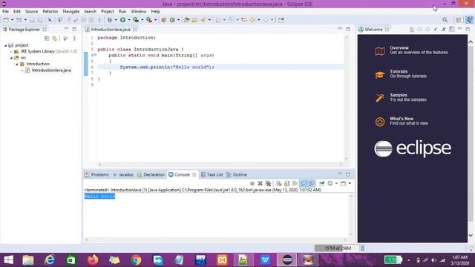Click the console Remove Launch X icon

click(x=260, y=183)
